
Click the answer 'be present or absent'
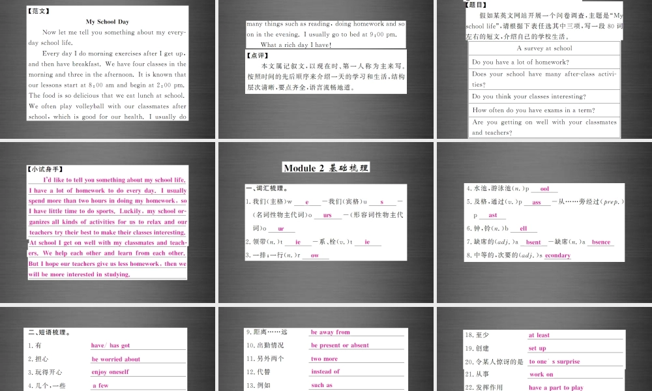click(x=340, y=345)
